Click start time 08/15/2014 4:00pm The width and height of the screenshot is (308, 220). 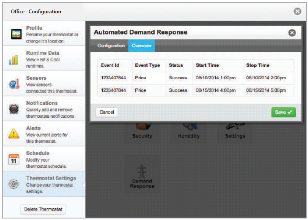click(x=216, y=90)
